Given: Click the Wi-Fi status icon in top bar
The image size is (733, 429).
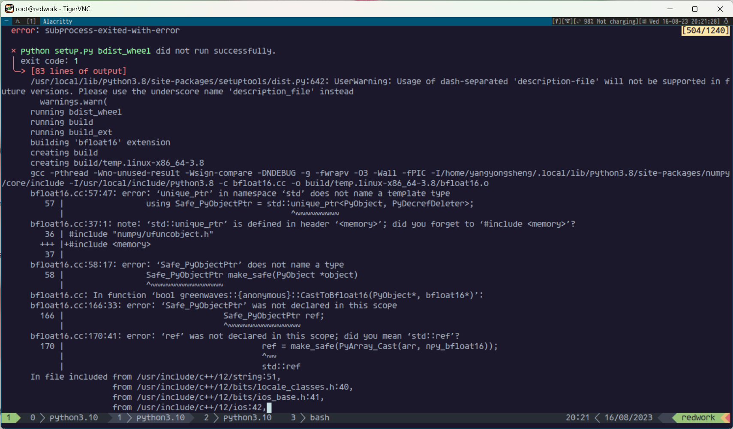Looking at the screenshot, I should coord(567,21).
